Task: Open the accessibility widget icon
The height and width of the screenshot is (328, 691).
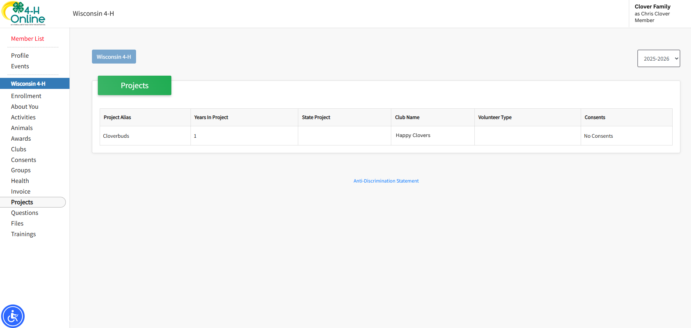Action: click(x=13, y=316)
